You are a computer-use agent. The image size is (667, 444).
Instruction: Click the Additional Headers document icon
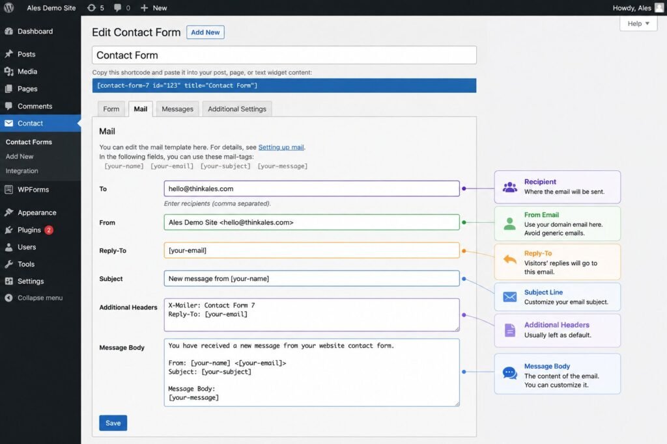509,330
